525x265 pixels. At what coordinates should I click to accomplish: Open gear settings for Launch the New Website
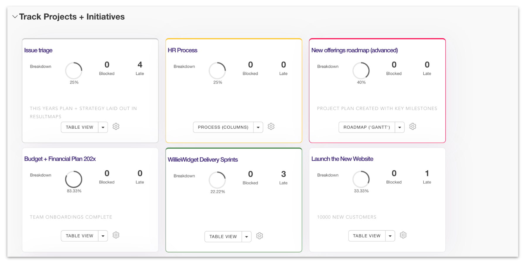[x=403, y=235]
